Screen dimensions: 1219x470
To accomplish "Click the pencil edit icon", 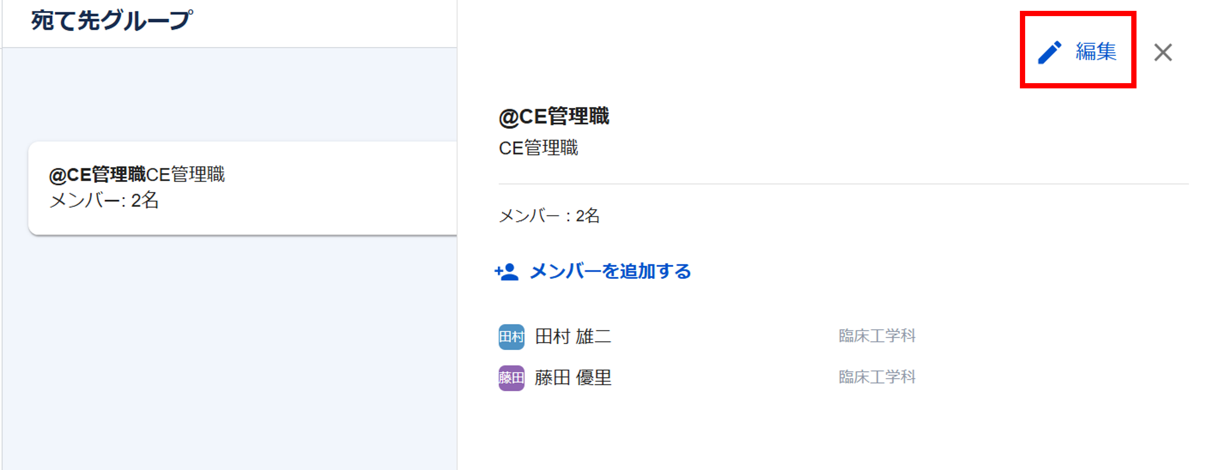I will (x=1049, y=52).
